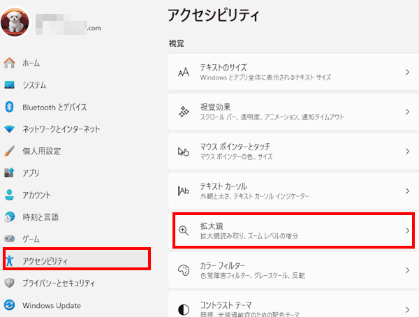The height and width of the screenshot is (317, 419).
Task: Open Bluetooth とデバイス category
Action: 54,108
